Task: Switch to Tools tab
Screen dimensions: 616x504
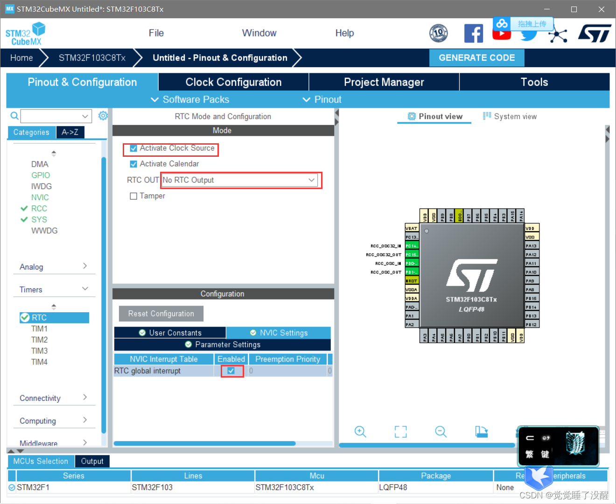Action: click(x=534, y=82)
